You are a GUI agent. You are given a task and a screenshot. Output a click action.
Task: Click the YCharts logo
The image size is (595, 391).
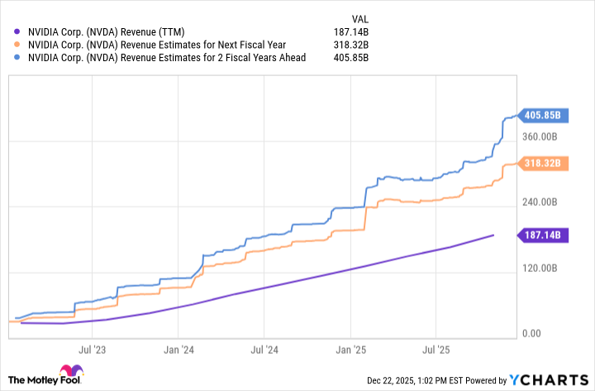[x=546, y=379]
